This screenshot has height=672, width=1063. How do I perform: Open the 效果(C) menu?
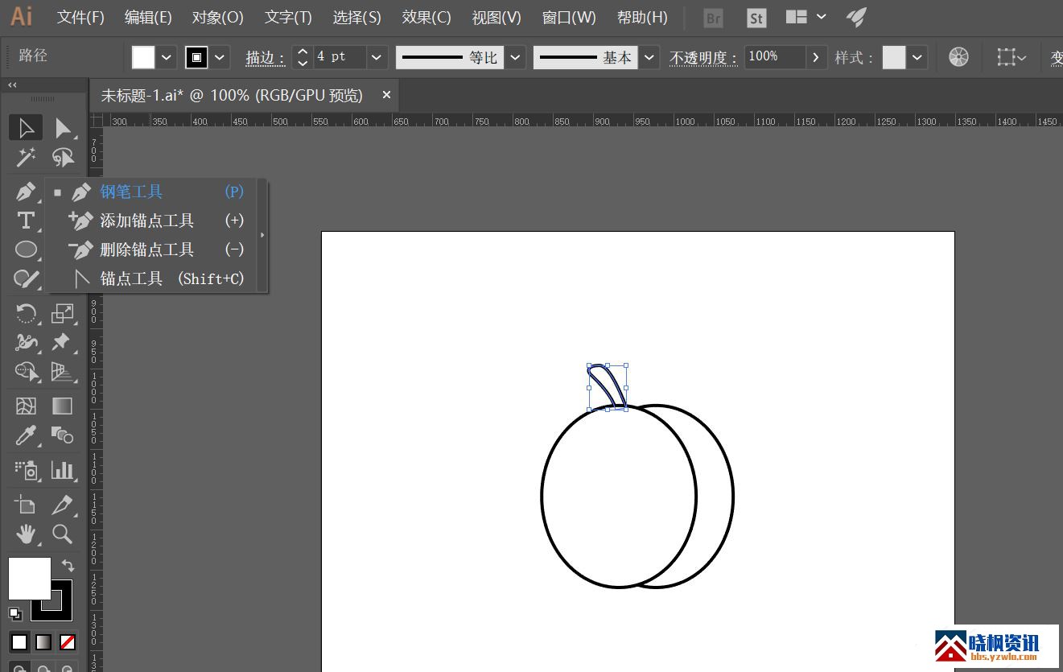coord(426,17)
